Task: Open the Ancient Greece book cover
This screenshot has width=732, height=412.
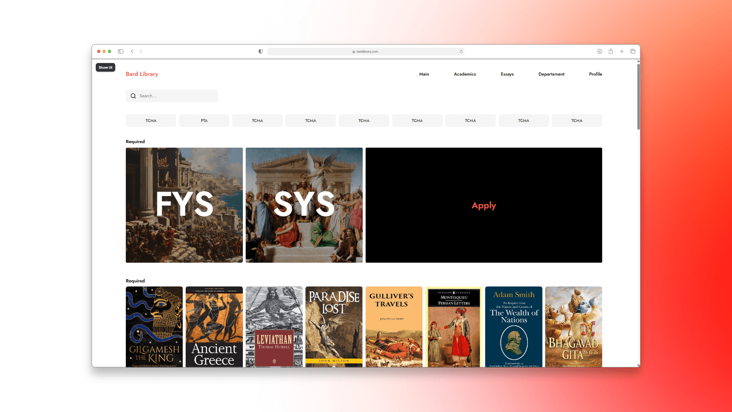Action: [214, 327]
